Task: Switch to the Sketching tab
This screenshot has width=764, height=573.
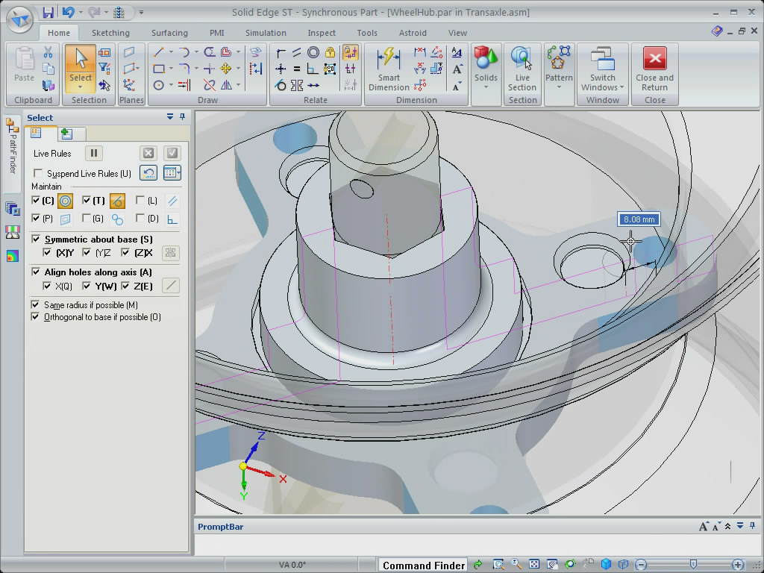Action: coord(110,33)
